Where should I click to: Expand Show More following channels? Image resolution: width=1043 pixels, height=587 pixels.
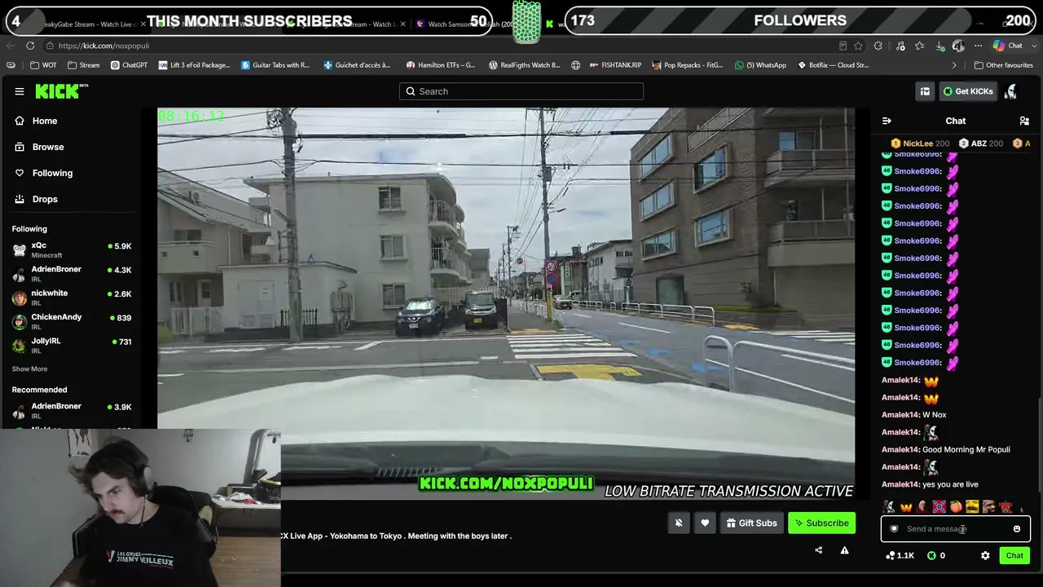pyautogui.click(x=29, y=369)
